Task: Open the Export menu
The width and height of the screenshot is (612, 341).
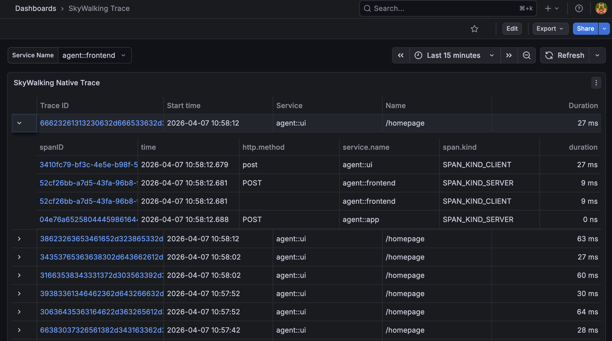Action: click(550, 28)
